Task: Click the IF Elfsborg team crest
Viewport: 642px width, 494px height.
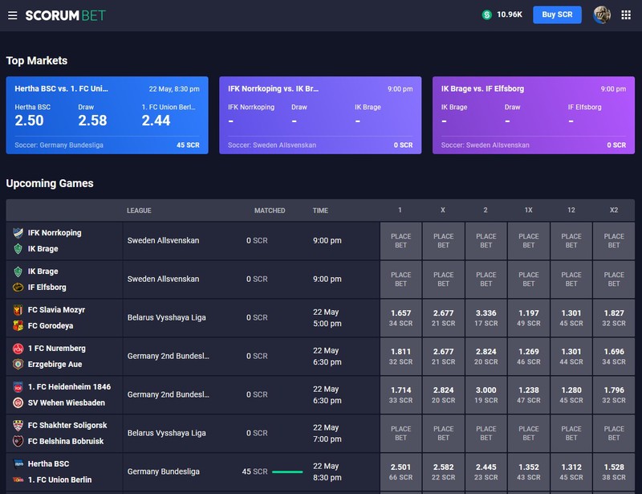Action: 18,288
